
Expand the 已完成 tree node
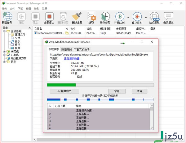pyautogui.click(x=4, y=55)
